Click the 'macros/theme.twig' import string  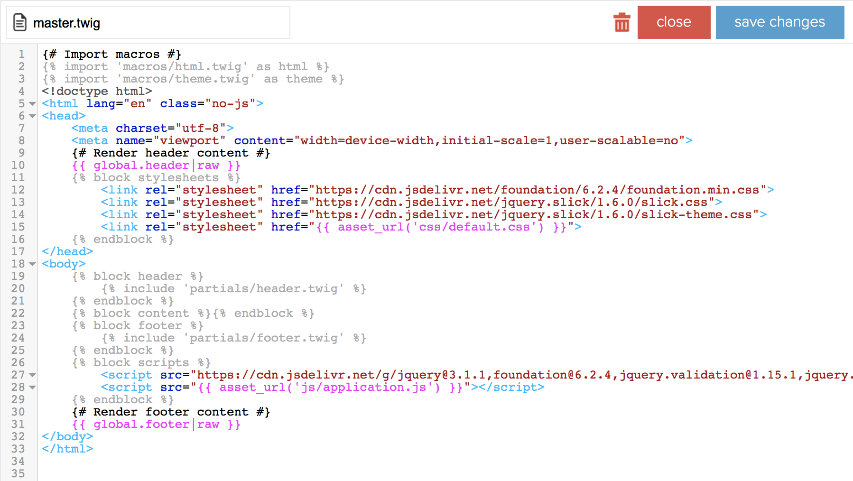pyautogui.click(x=186, y=79)
